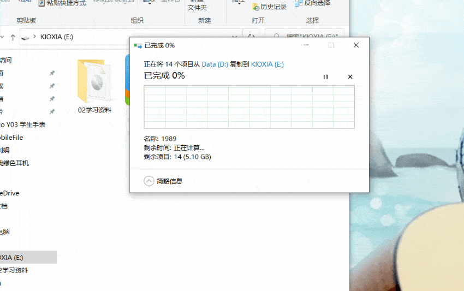464x291 pixels.
Task: Select KIOXIA (E:) in the address bar
Action: click(x=57, y=37)
